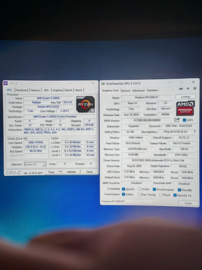Image resolution: width=202 pixels, height=270 pixels.
Task: Toggle the CUDA checkbox
Action: [140, 189]
